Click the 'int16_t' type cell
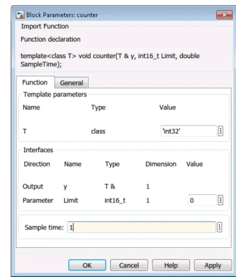The width and height of the screenshot is (236, 277). click(x=115, y=201)
